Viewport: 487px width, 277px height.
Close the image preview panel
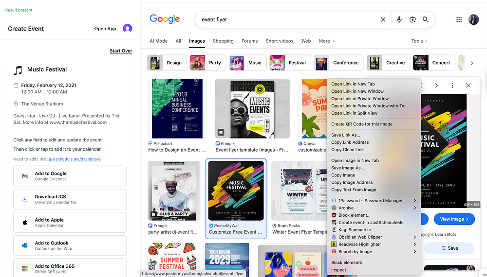[x=468, y=85]
